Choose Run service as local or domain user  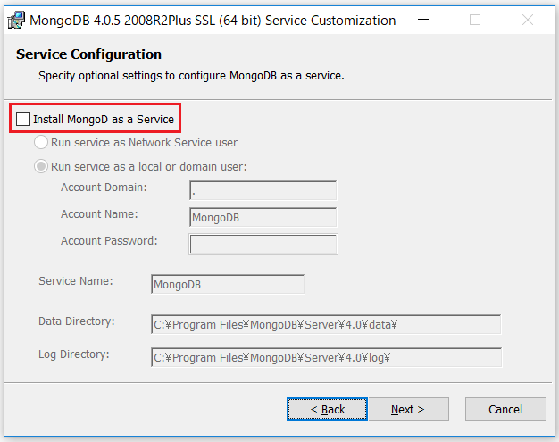pos(41,166)
